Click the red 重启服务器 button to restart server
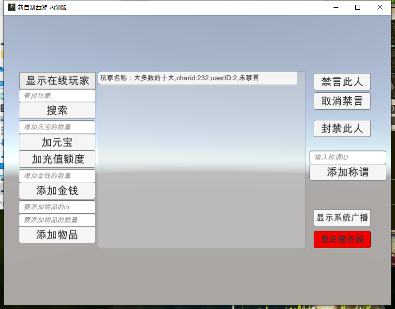This screenshot has height=309, width=395. (x=342, y=239)
